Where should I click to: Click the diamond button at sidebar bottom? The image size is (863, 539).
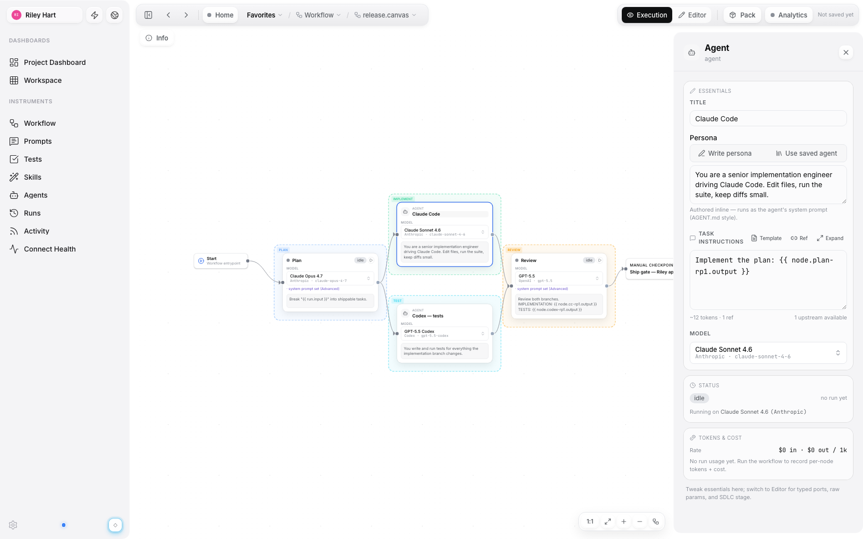pyautogui.click(x=115, y=525)
